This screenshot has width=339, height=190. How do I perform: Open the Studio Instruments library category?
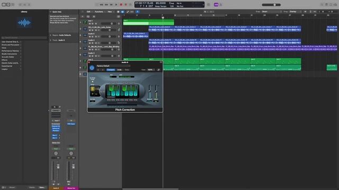11,54
